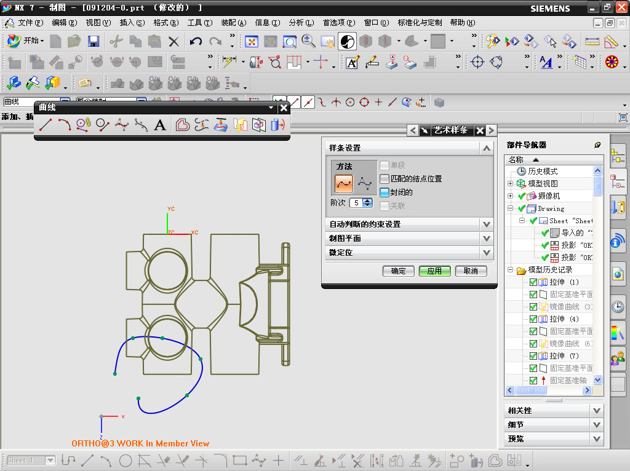
Task: Click the 阶次 degree stepper arrows
Action: (x=367, y=203)
